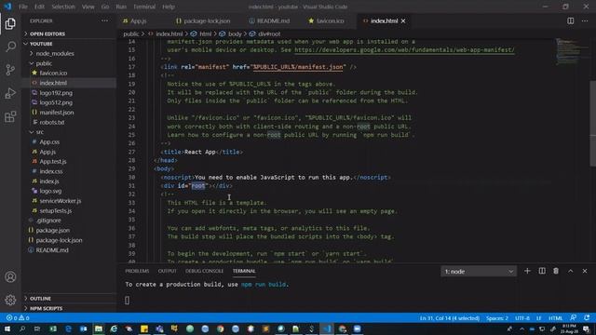The width and height of the screenshot is (596, 335).
Task: Open the web-app-manifest URL link in code
Action: pos(404,49)
